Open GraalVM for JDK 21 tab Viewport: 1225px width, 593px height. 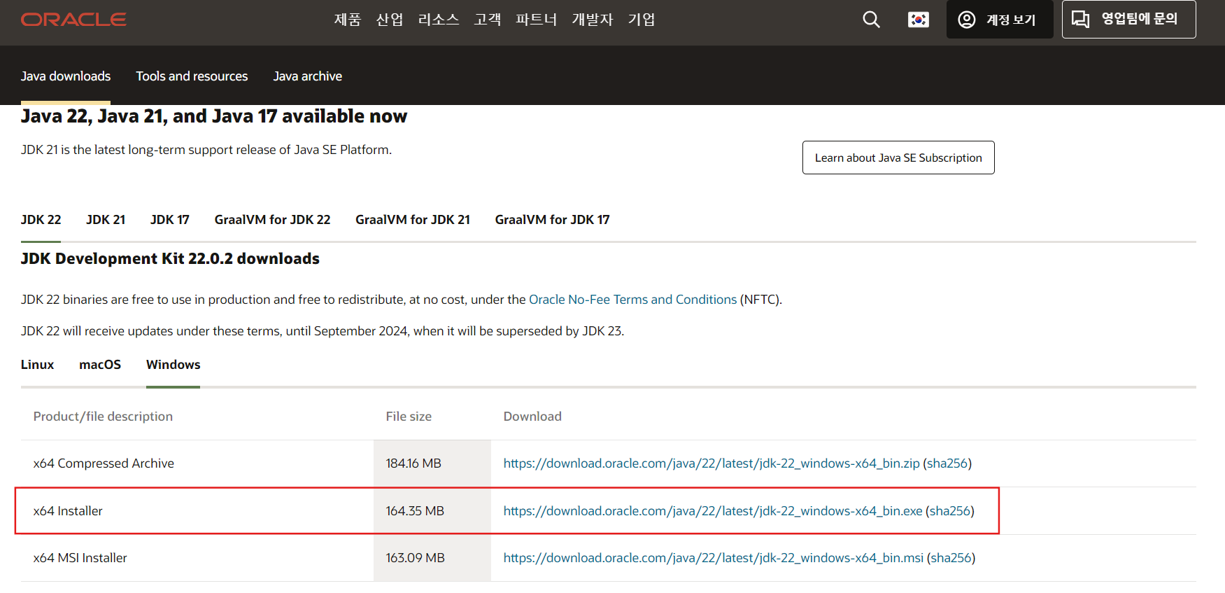coord(413,220)
